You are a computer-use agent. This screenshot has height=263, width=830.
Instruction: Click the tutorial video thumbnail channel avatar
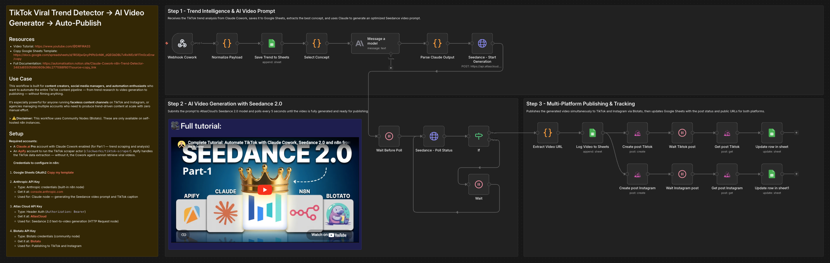point(182,144)
